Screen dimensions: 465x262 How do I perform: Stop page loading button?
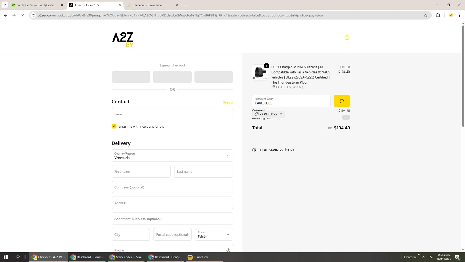coord(23,15)
